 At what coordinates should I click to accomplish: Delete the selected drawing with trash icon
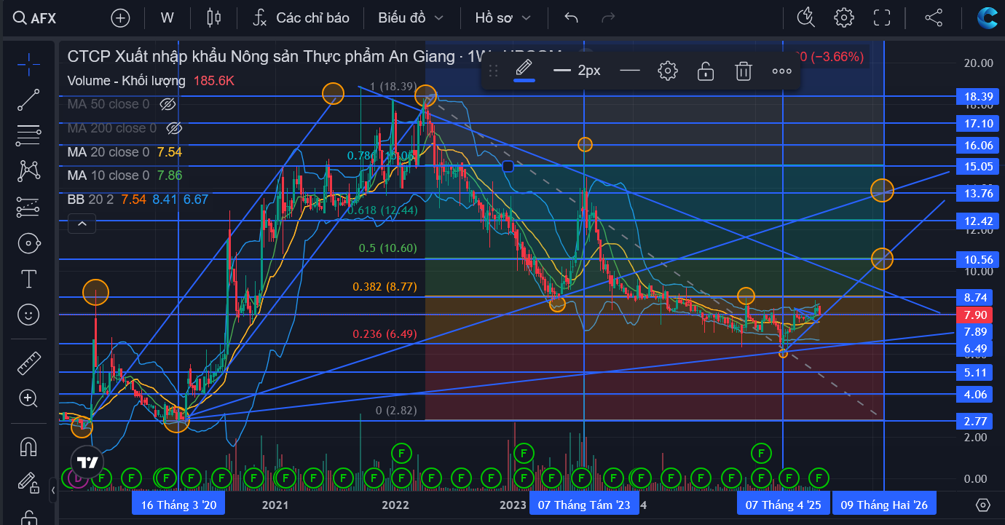(743, 71)
